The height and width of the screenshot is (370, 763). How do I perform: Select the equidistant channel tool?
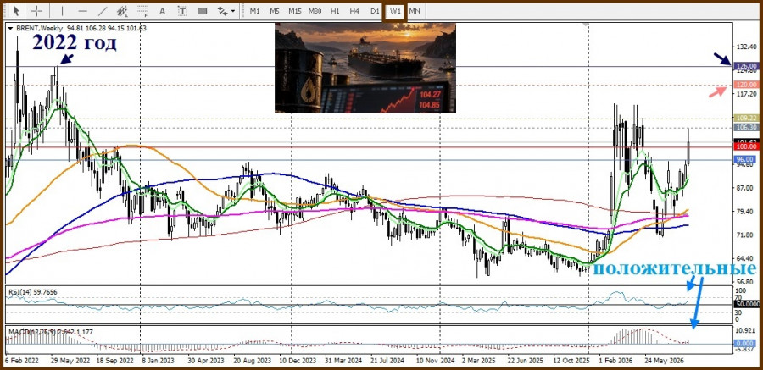click(x=123, y=11)
